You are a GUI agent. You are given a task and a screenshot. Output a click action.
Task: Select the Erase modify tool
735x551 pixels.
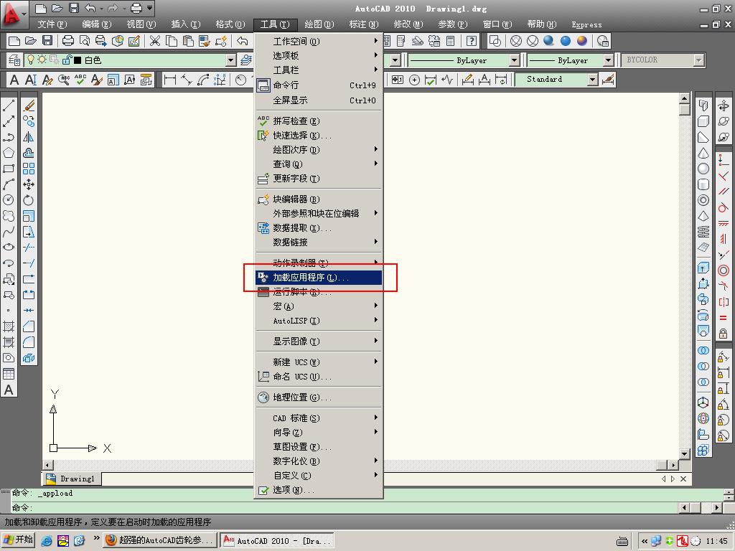coord(29,105)
